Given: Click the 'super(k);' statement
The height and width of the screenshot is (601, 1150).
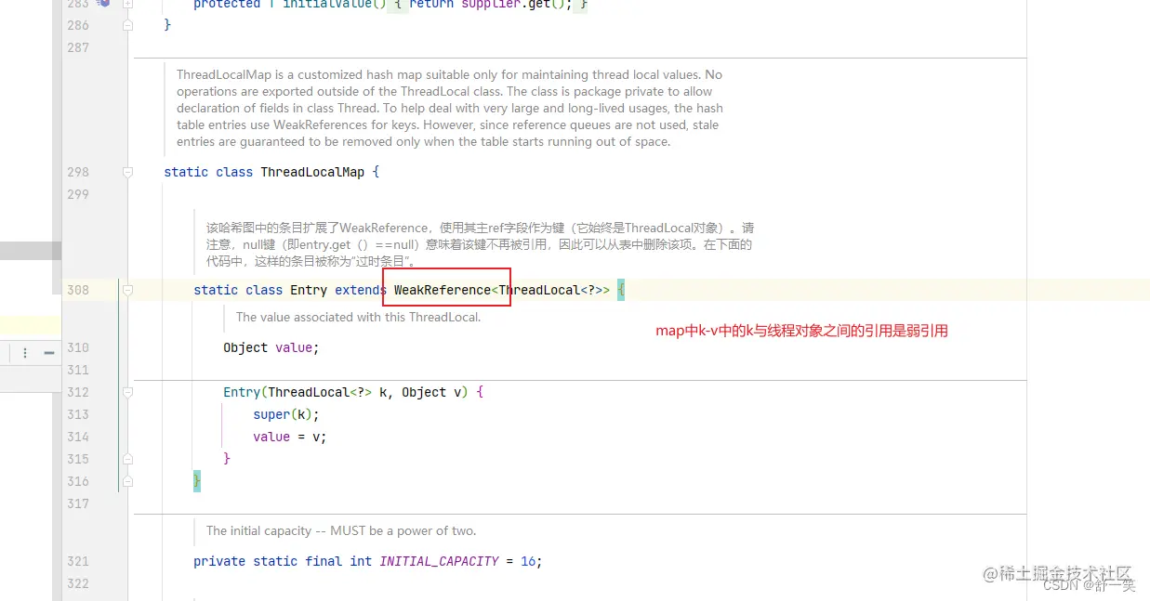Looking at the screenshot, I should (x=286, y=414).
